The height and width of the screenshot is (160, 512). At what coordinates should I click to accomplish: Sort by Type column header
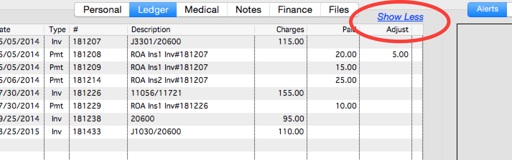57,30
